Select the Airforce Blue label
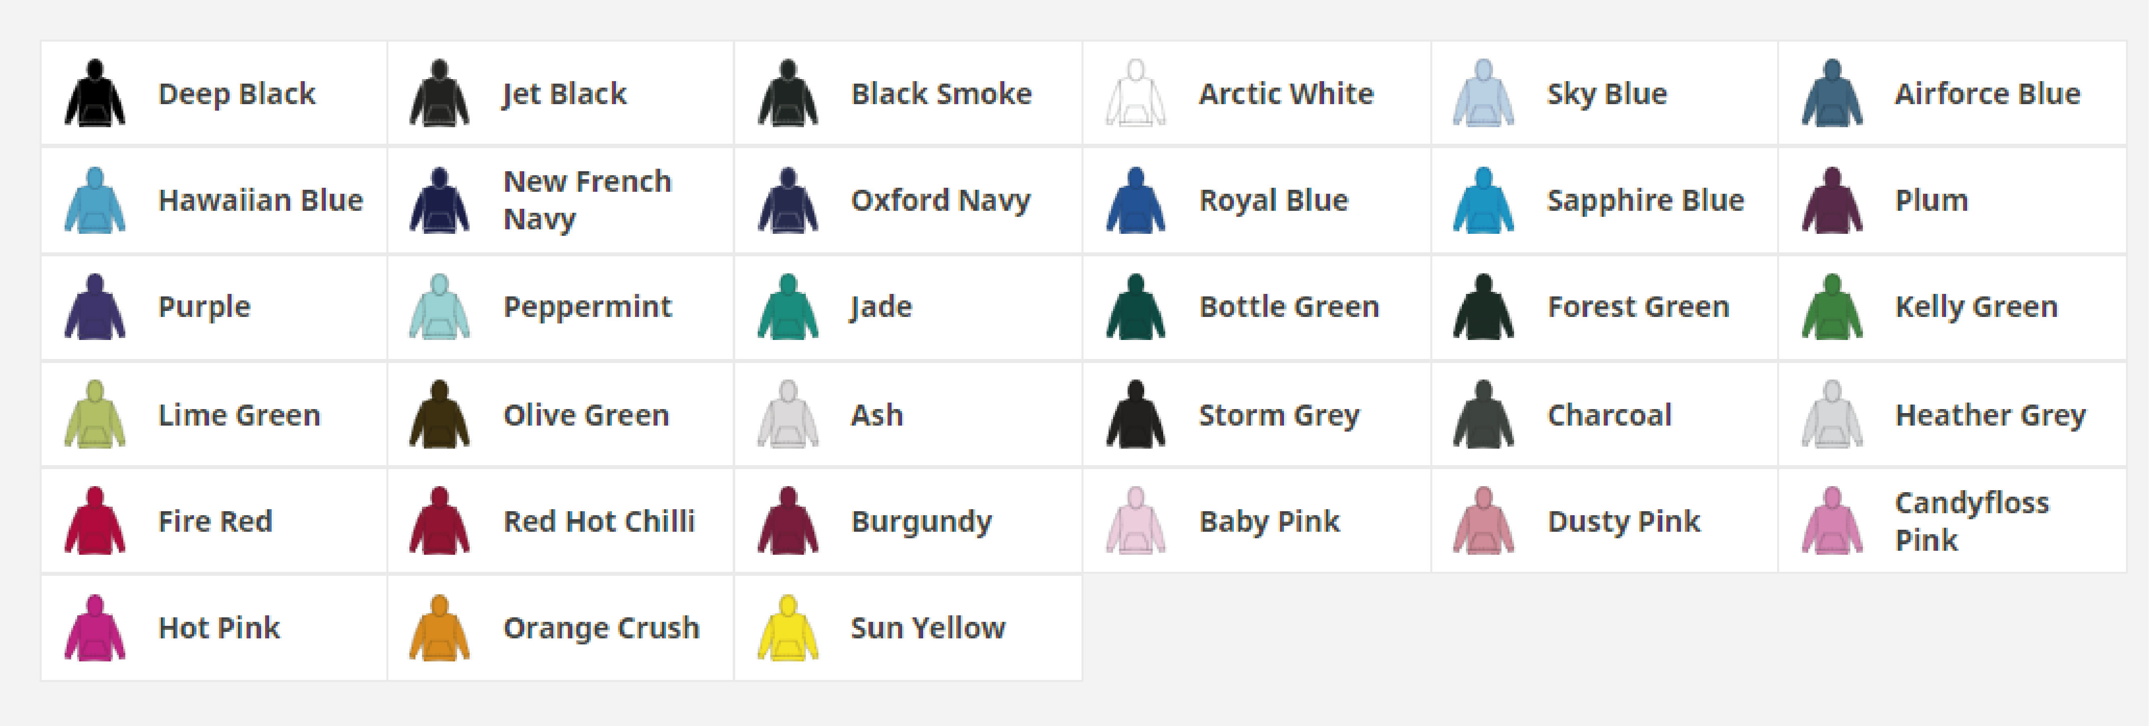Image resolution: width=2149 pixels, height=726 pixels. pyautogui.click(x=1987, y=93)
